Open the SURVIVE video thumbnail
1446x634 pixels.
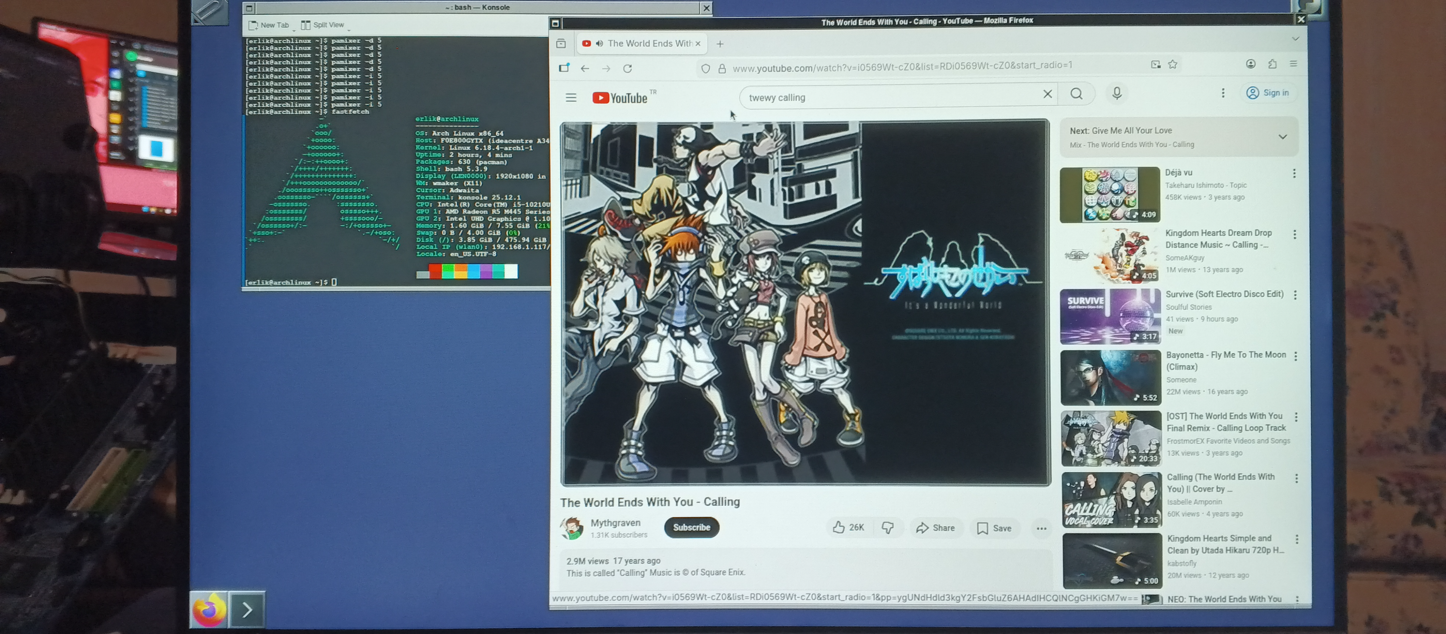[1110, 316]
